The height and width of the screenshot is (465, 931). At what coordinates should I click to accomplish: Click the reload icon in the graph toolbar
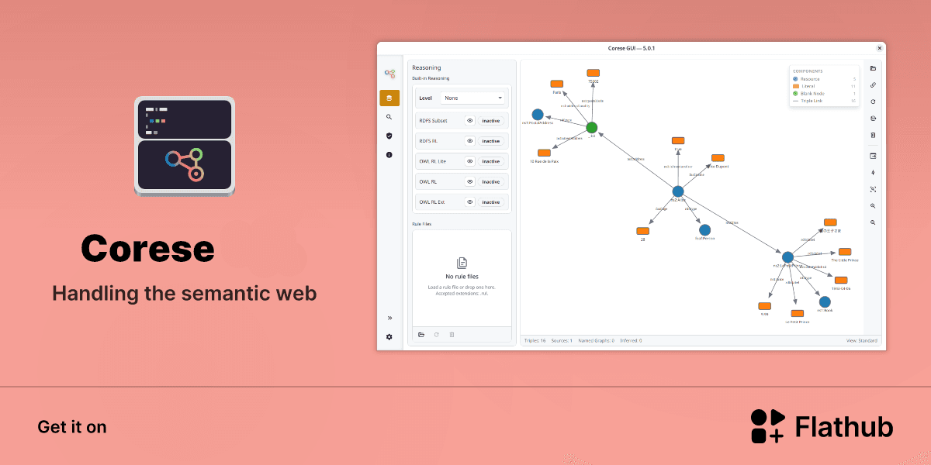874,102
